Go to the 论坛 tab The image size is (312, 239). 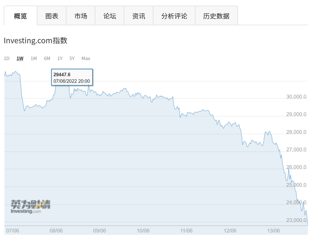pyautogui.click(x=109, y=16)
